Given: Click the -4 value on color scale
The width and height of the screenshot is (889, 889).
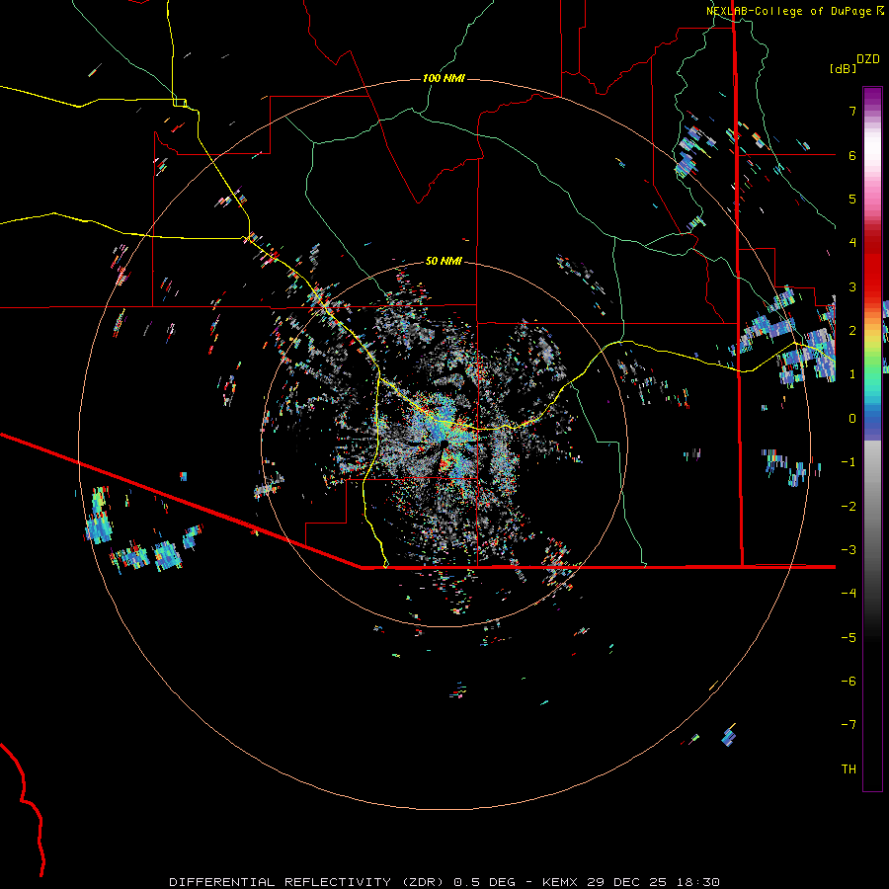Looking at the screenshot, I should 849,594.
